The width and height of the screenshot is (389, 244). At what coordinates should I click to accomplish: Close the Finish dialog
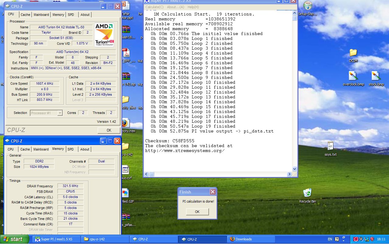(x=213, y=192)
